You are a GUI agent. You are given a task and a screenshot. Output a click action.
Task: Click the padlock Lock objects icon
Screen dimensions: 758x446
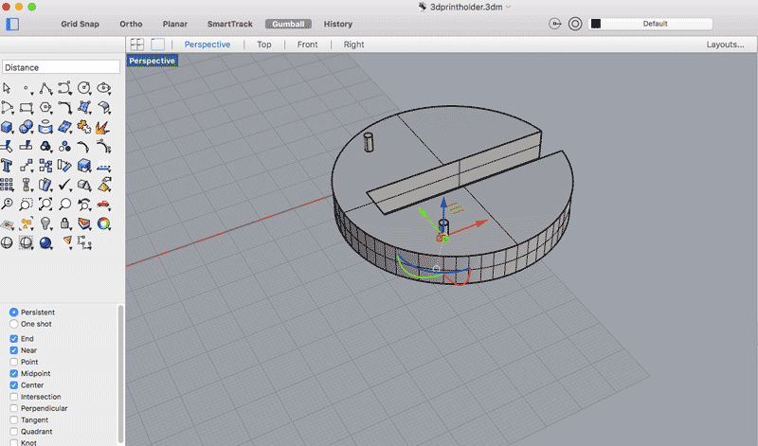(65, 223)
